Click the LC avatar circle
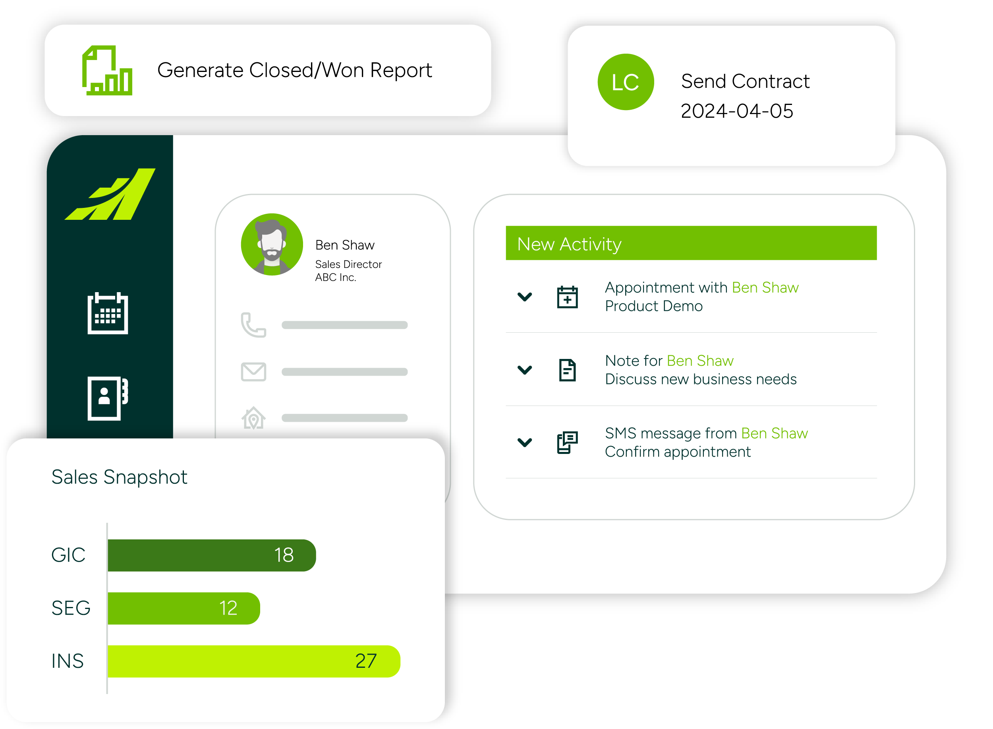This screenshot has height=729, width=993. [x=625, y=82]
